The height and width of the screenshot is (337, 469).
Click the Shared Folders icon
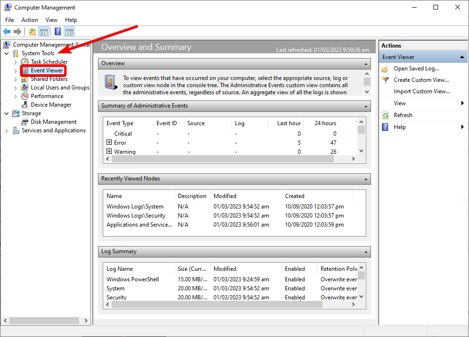(x=25, y=79)
